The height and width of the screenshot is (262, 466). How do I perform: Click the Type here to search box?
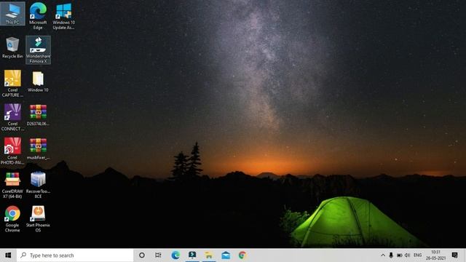(75, 255)
